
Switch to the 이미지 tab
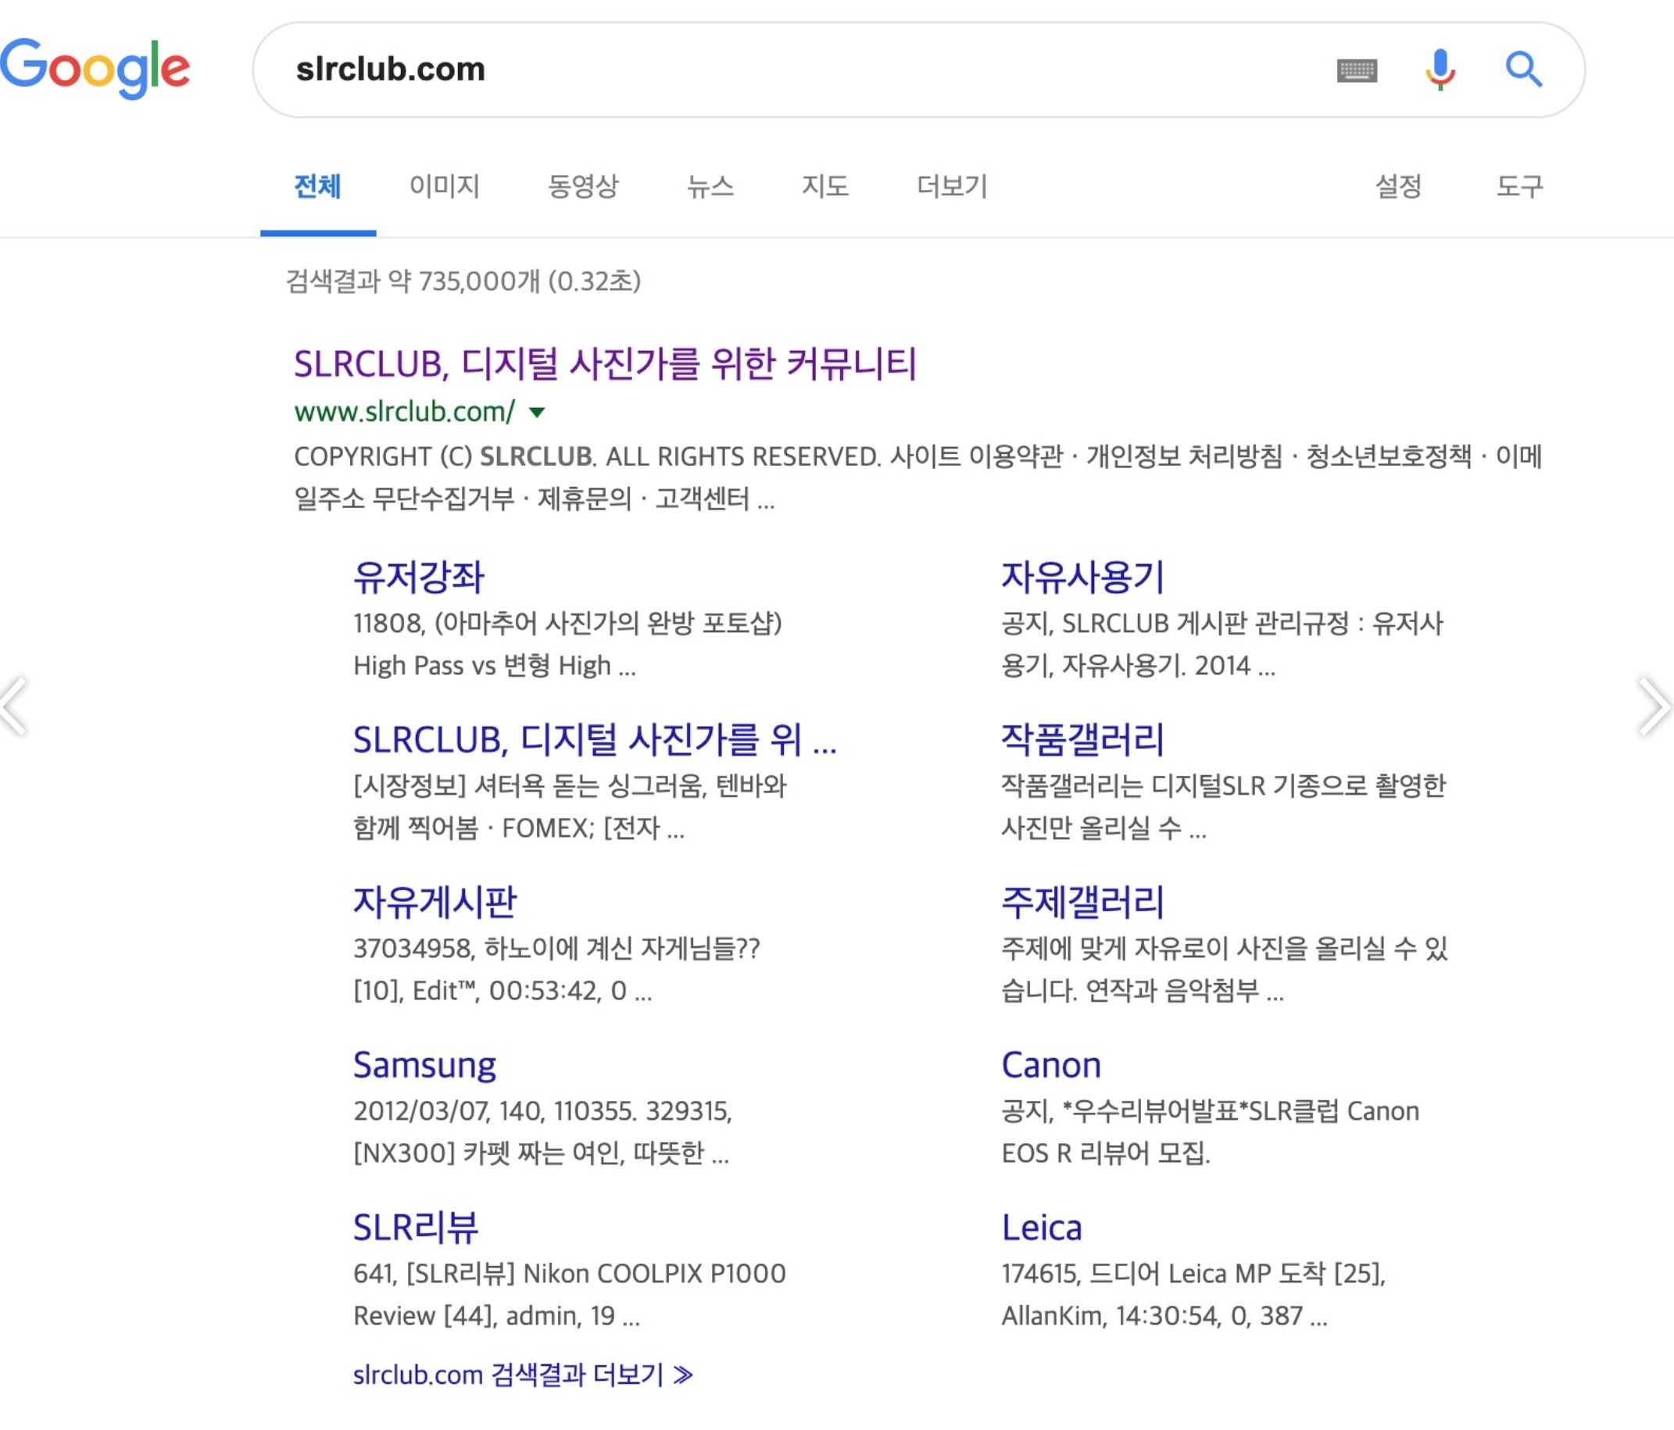(445, 187)
